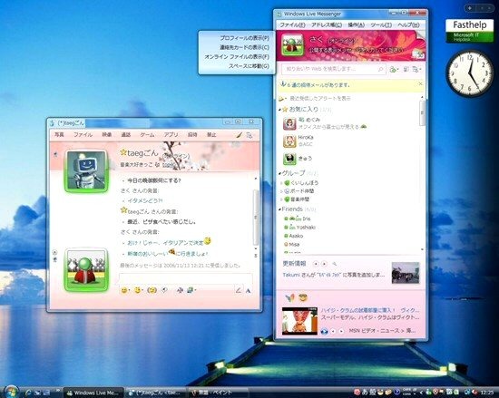This screenshot has height=398, width=499.
Task: Click 招待 in chat window toolbar
Action: tap(192, 135)
